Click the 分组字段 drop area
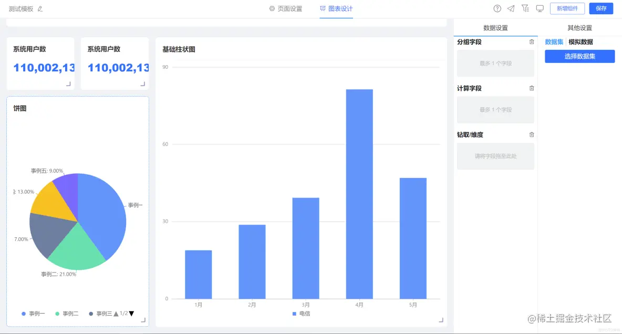This screenshot has height=334, width=622. pyautogui.click(x=495, y=63)
